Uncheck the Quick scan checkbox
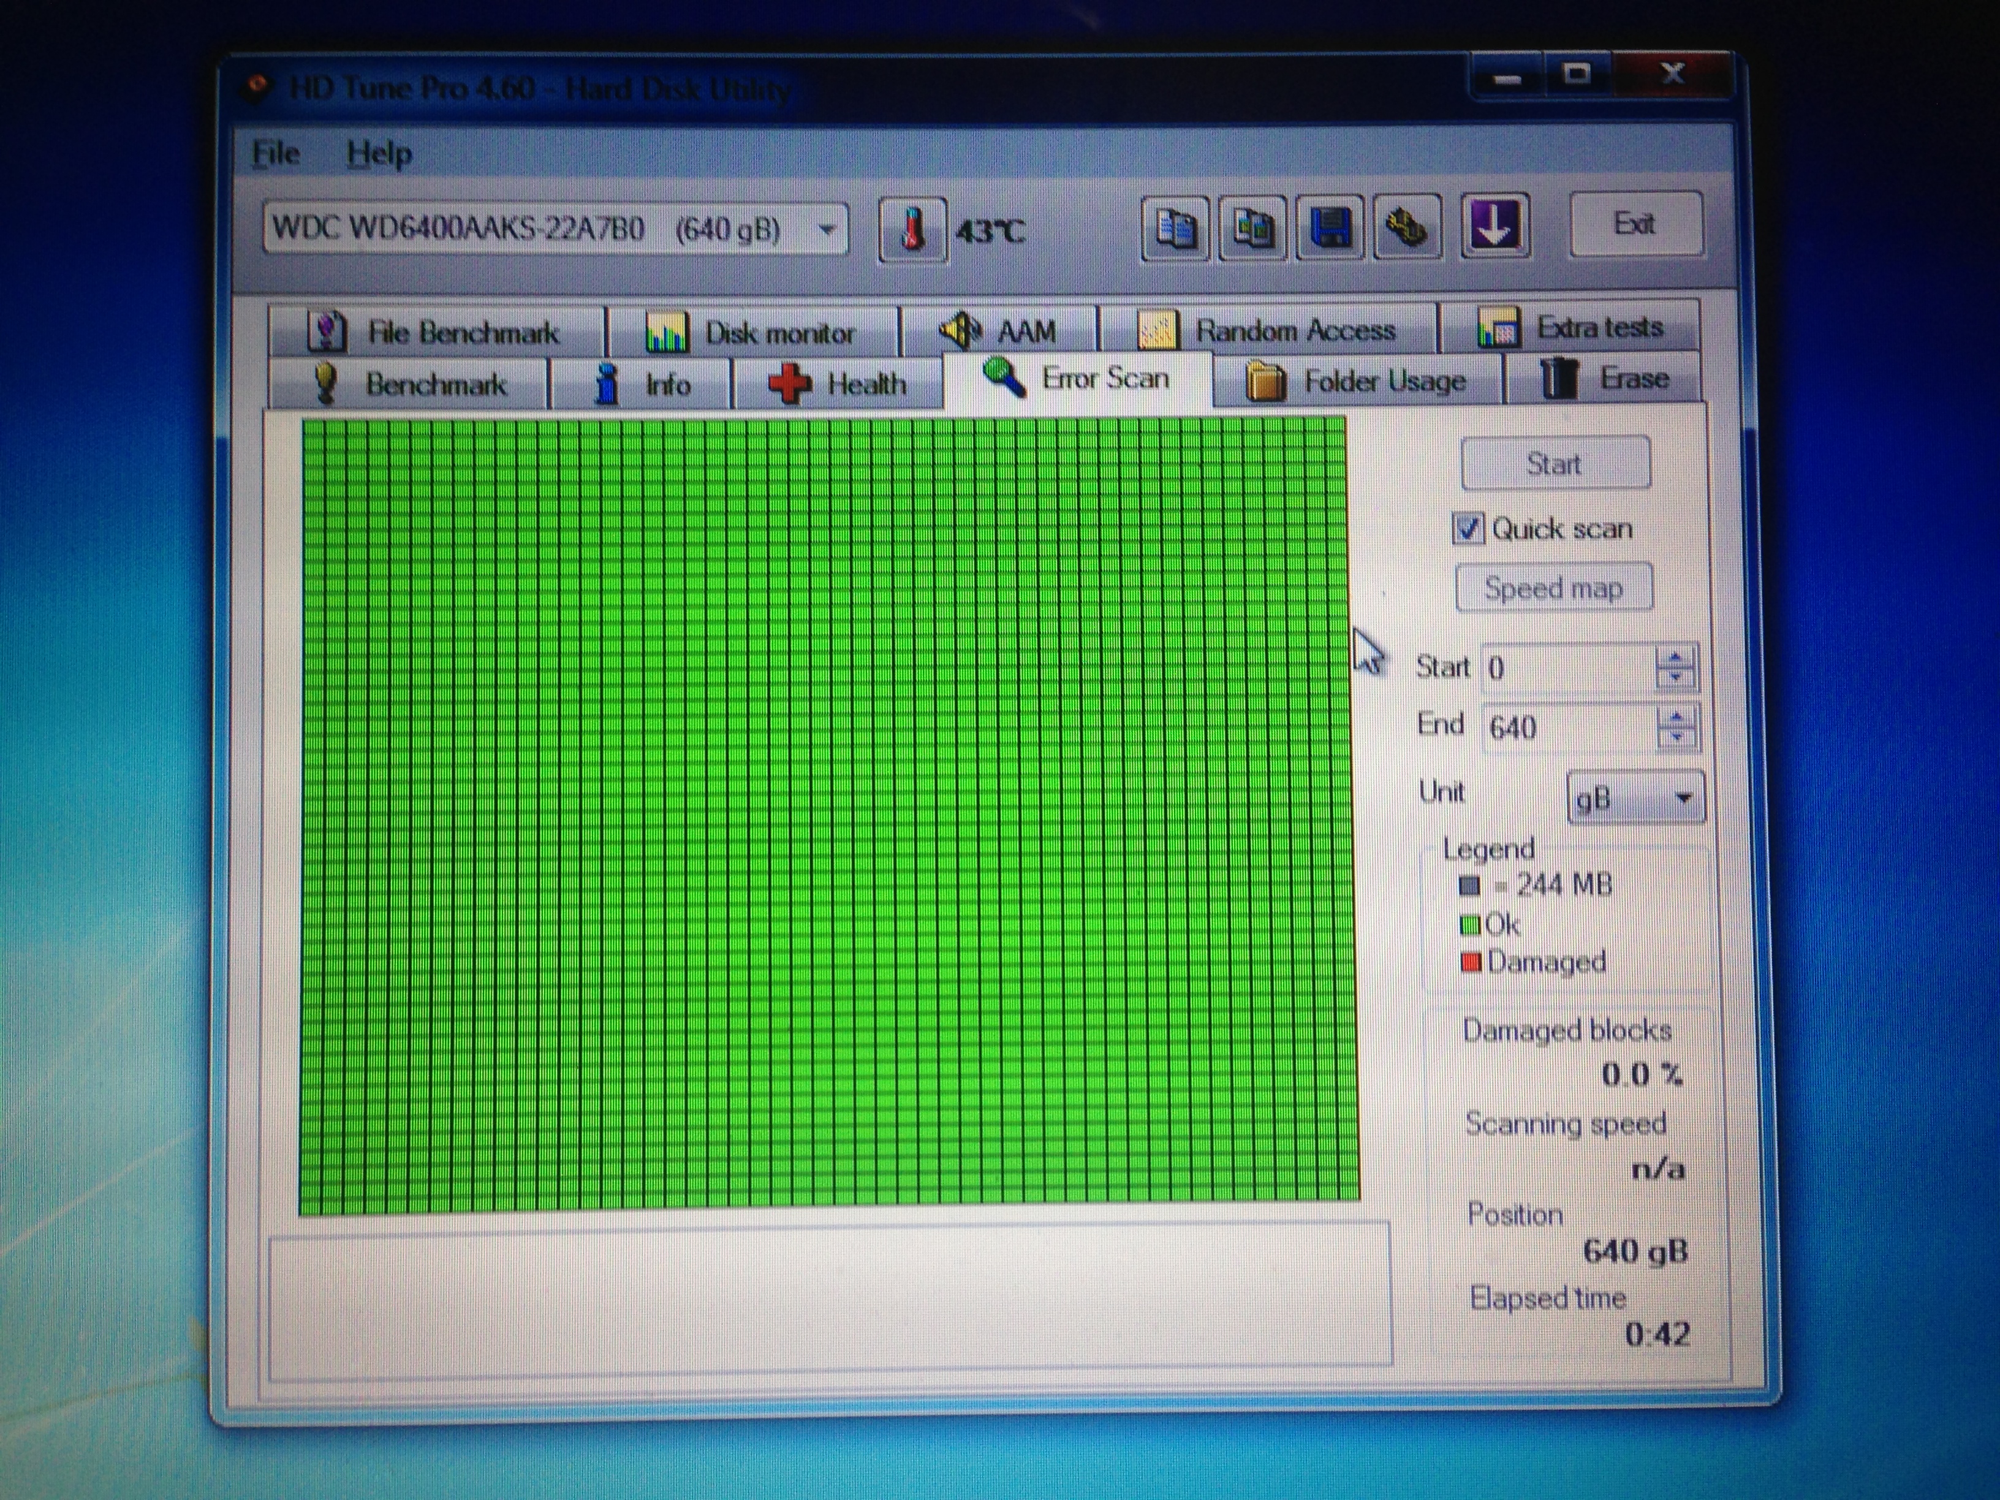Viewport: 2000px width, 1500px height. 1468,528
